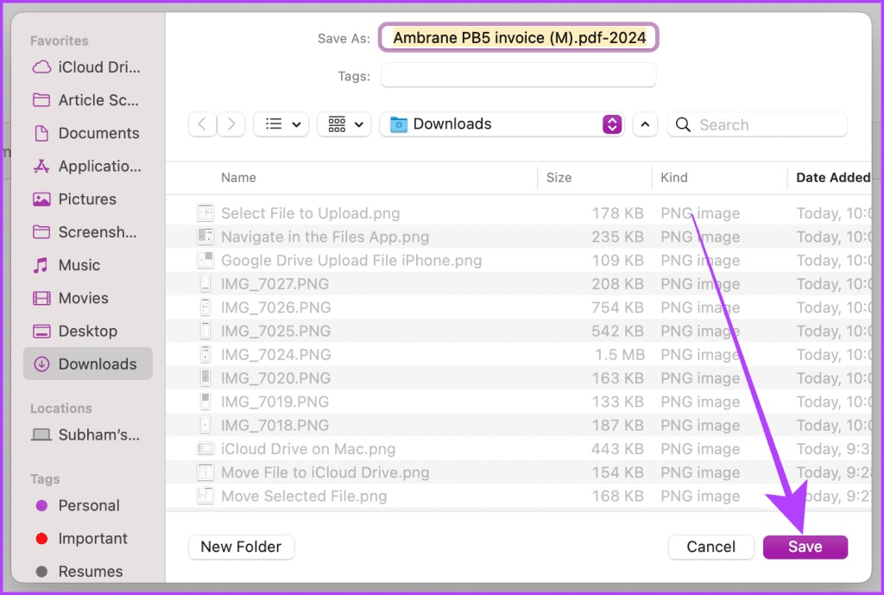Screen dimensions: 884x595
Task: Open iCloud Drive in sidebar
Action: pos(87,67)
